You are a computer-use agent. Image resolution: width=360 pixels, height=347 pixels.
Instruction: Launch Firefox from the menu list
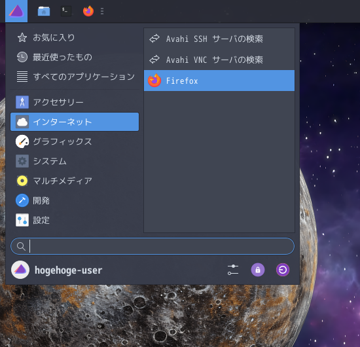coord(219,81)
